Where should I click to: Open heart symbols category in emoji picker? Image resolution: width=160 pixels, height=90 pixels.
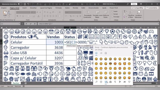point(129,82)
